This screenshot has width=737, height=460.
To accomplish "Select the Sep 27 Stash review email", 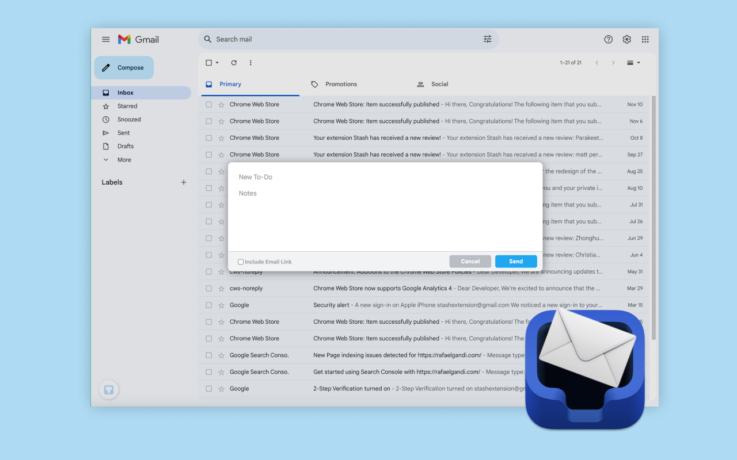I will [x=209, y=155].
